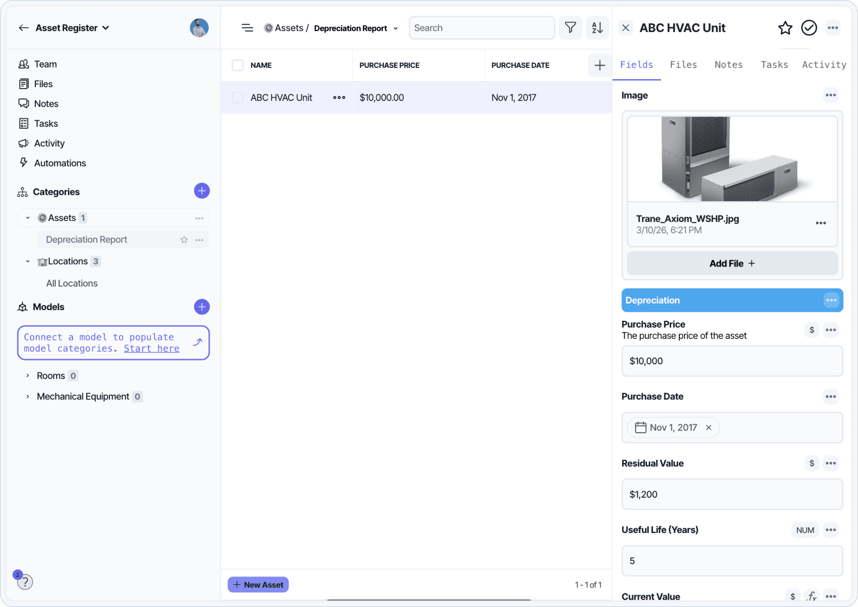Click the filter funnel icon
Viewport: 858px width, 607px height.
point(570,28)
